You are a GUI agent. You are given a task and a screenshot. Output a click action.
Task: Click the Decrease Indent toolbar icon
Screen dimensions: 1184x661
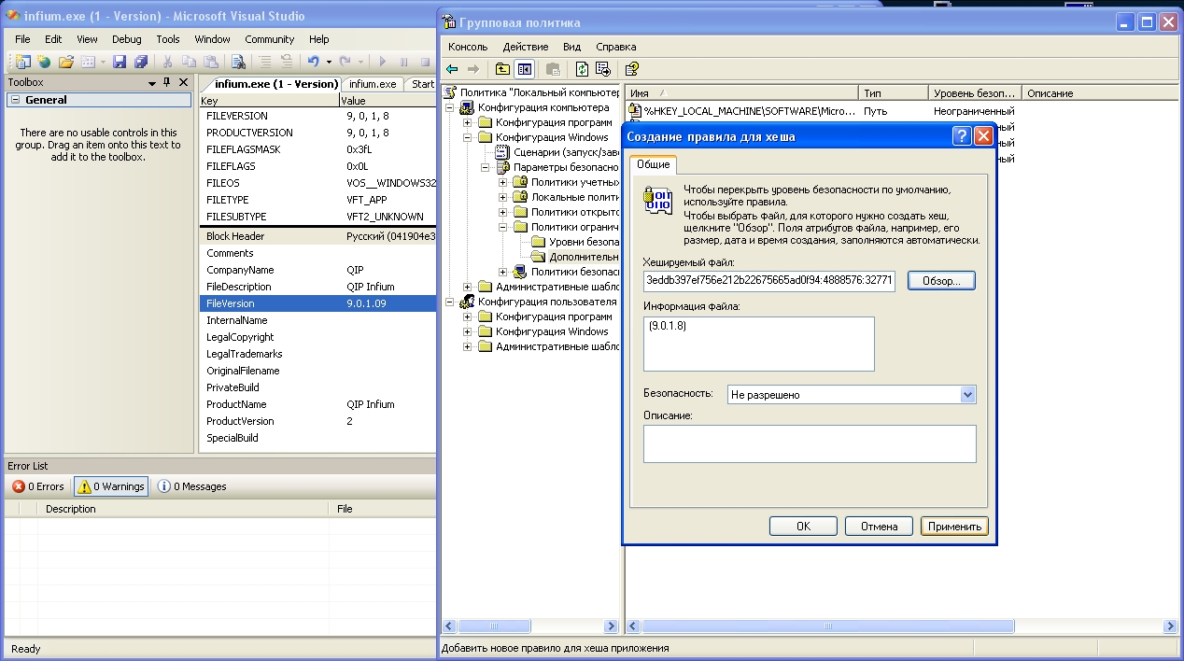click(265, 62)
